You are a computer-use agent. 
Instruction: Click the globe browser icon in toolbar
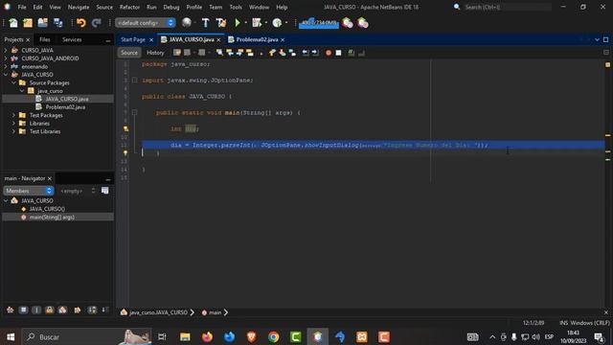point(187,23)
